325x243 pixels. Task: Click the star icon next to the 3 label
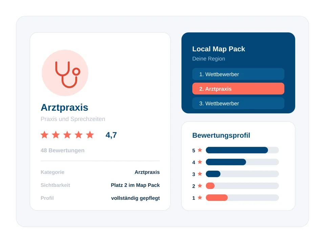click(200, 174)
